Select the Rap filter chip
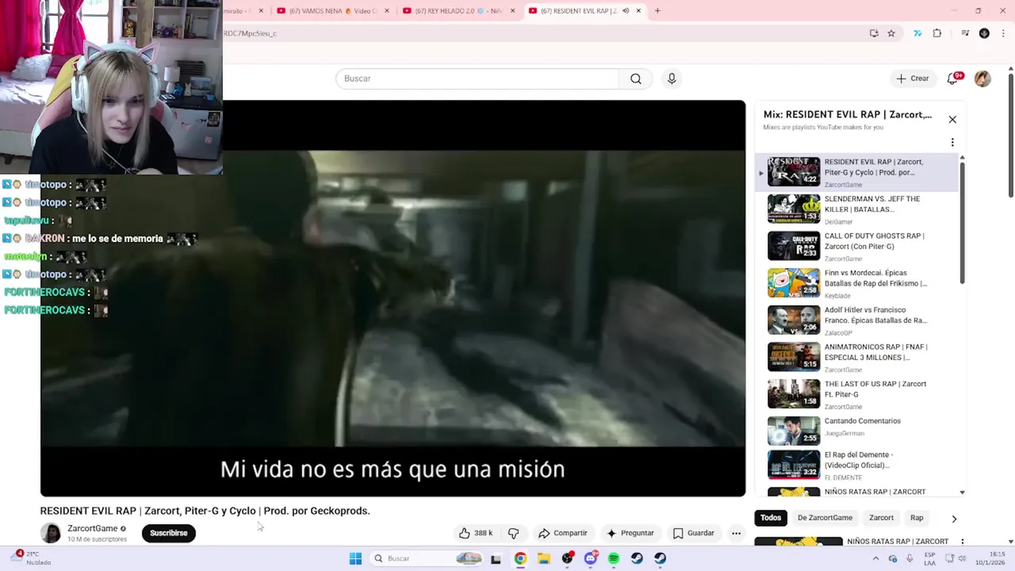 [917, 518]
